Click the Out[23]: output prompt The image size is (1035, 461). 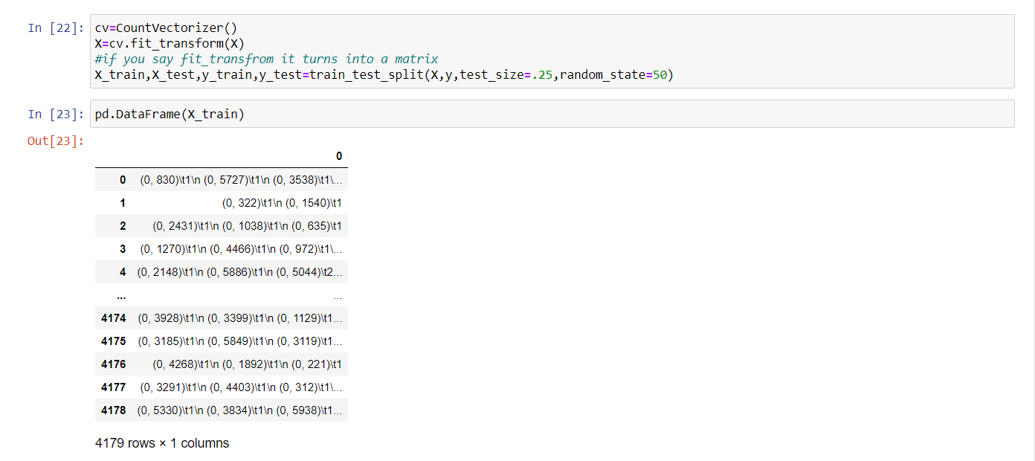57,141
